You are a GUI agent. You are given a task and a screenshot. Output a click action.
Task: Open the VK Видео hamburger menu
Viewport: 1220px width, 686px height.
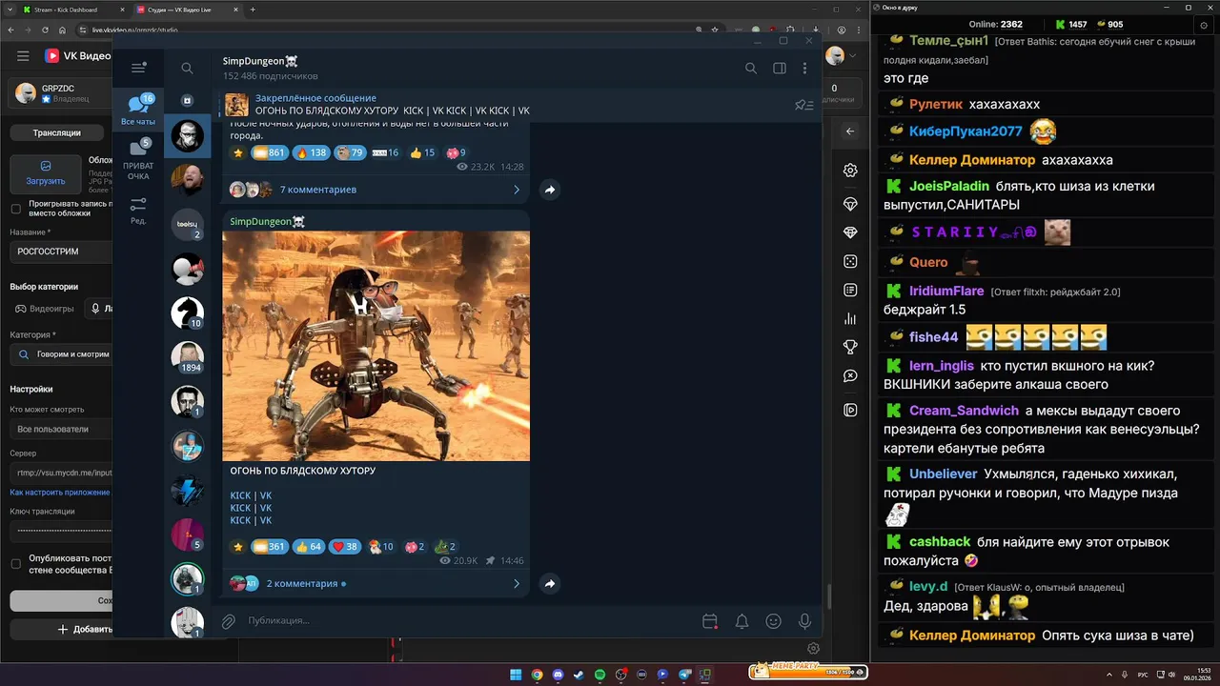tap(23, 56)
